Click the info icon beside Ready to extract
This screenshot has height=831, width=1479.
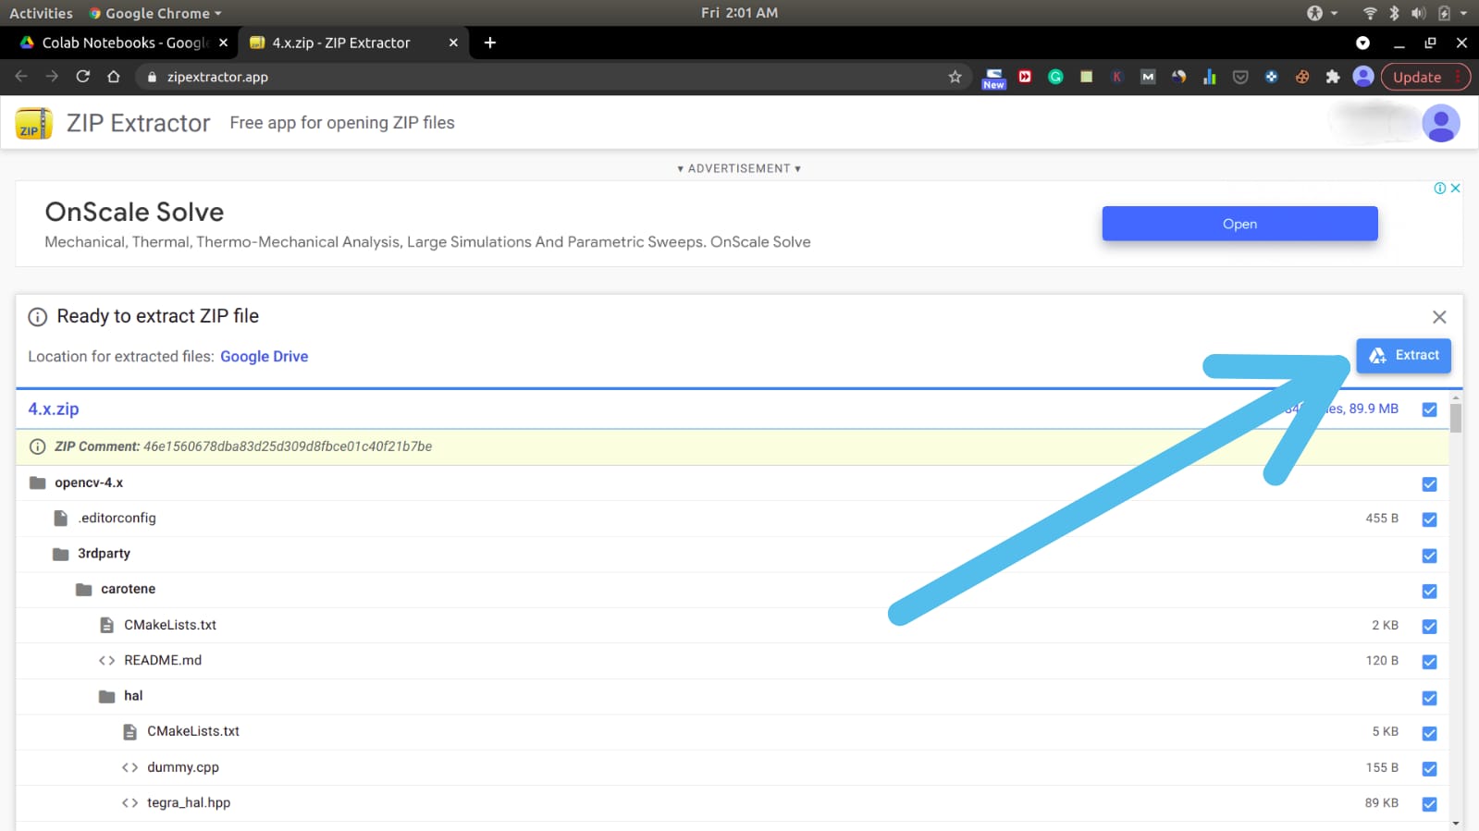tap(38, 317)
